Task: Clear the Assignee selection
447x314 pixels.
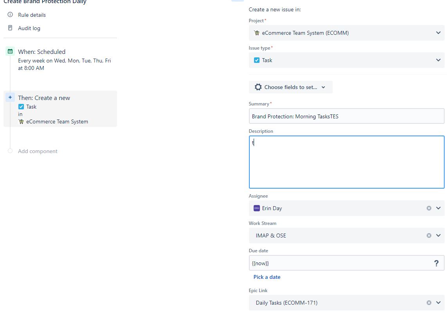Action: (429, 208)
